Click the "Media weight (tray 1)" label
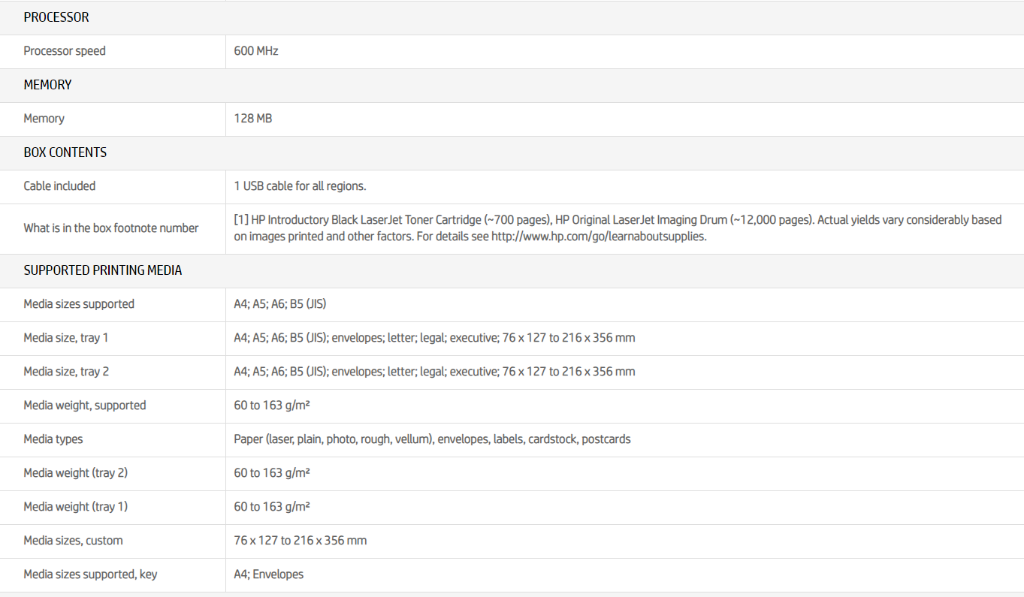Viewport: 1024px width, 597px height. pos(76,507)
